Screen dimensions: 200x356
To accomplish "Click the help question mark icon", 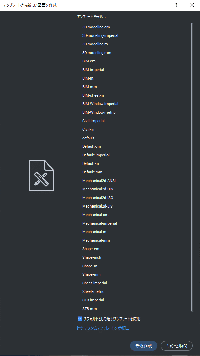I will point(176,5).
